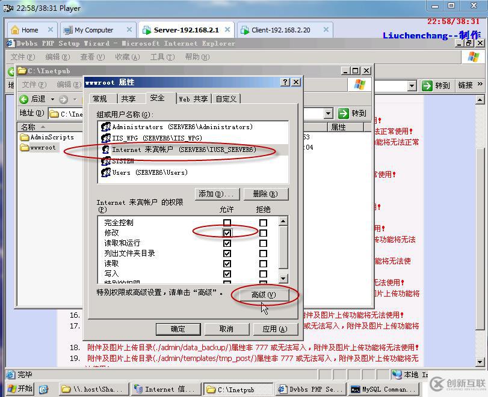Viewport: 488px width, 397px height.
Task: Click the wwwroot folder in Inetpub window
Action: pos(39,147)
